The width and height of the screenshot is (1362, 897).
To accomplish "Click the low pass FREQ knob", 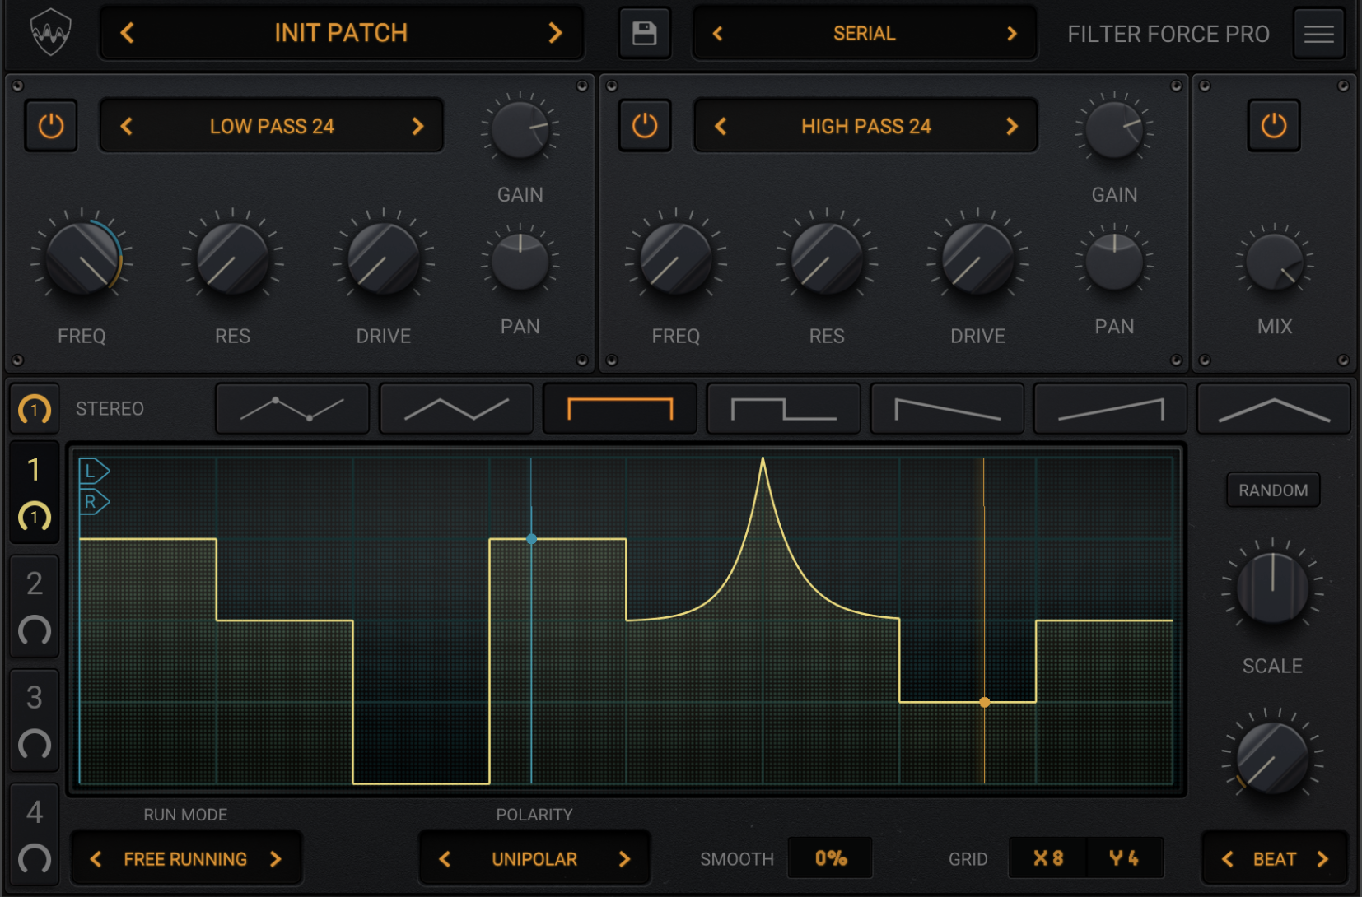I will 82,258.
